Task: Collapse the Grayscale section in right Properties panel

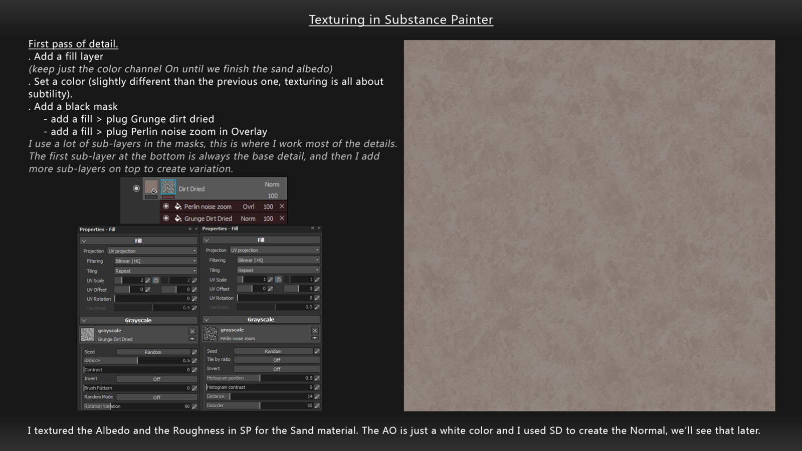Action: (207, 319)
